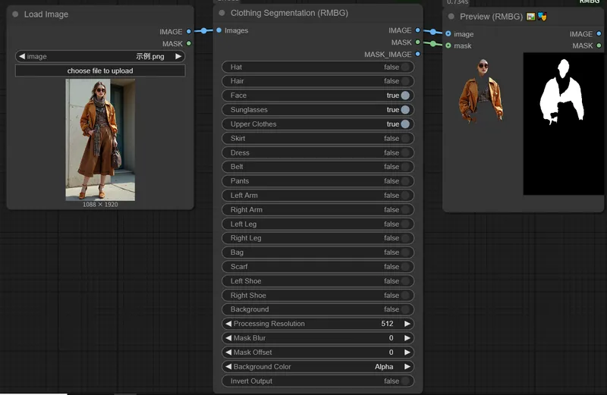Click the choose file to upload button

(100, 71)
